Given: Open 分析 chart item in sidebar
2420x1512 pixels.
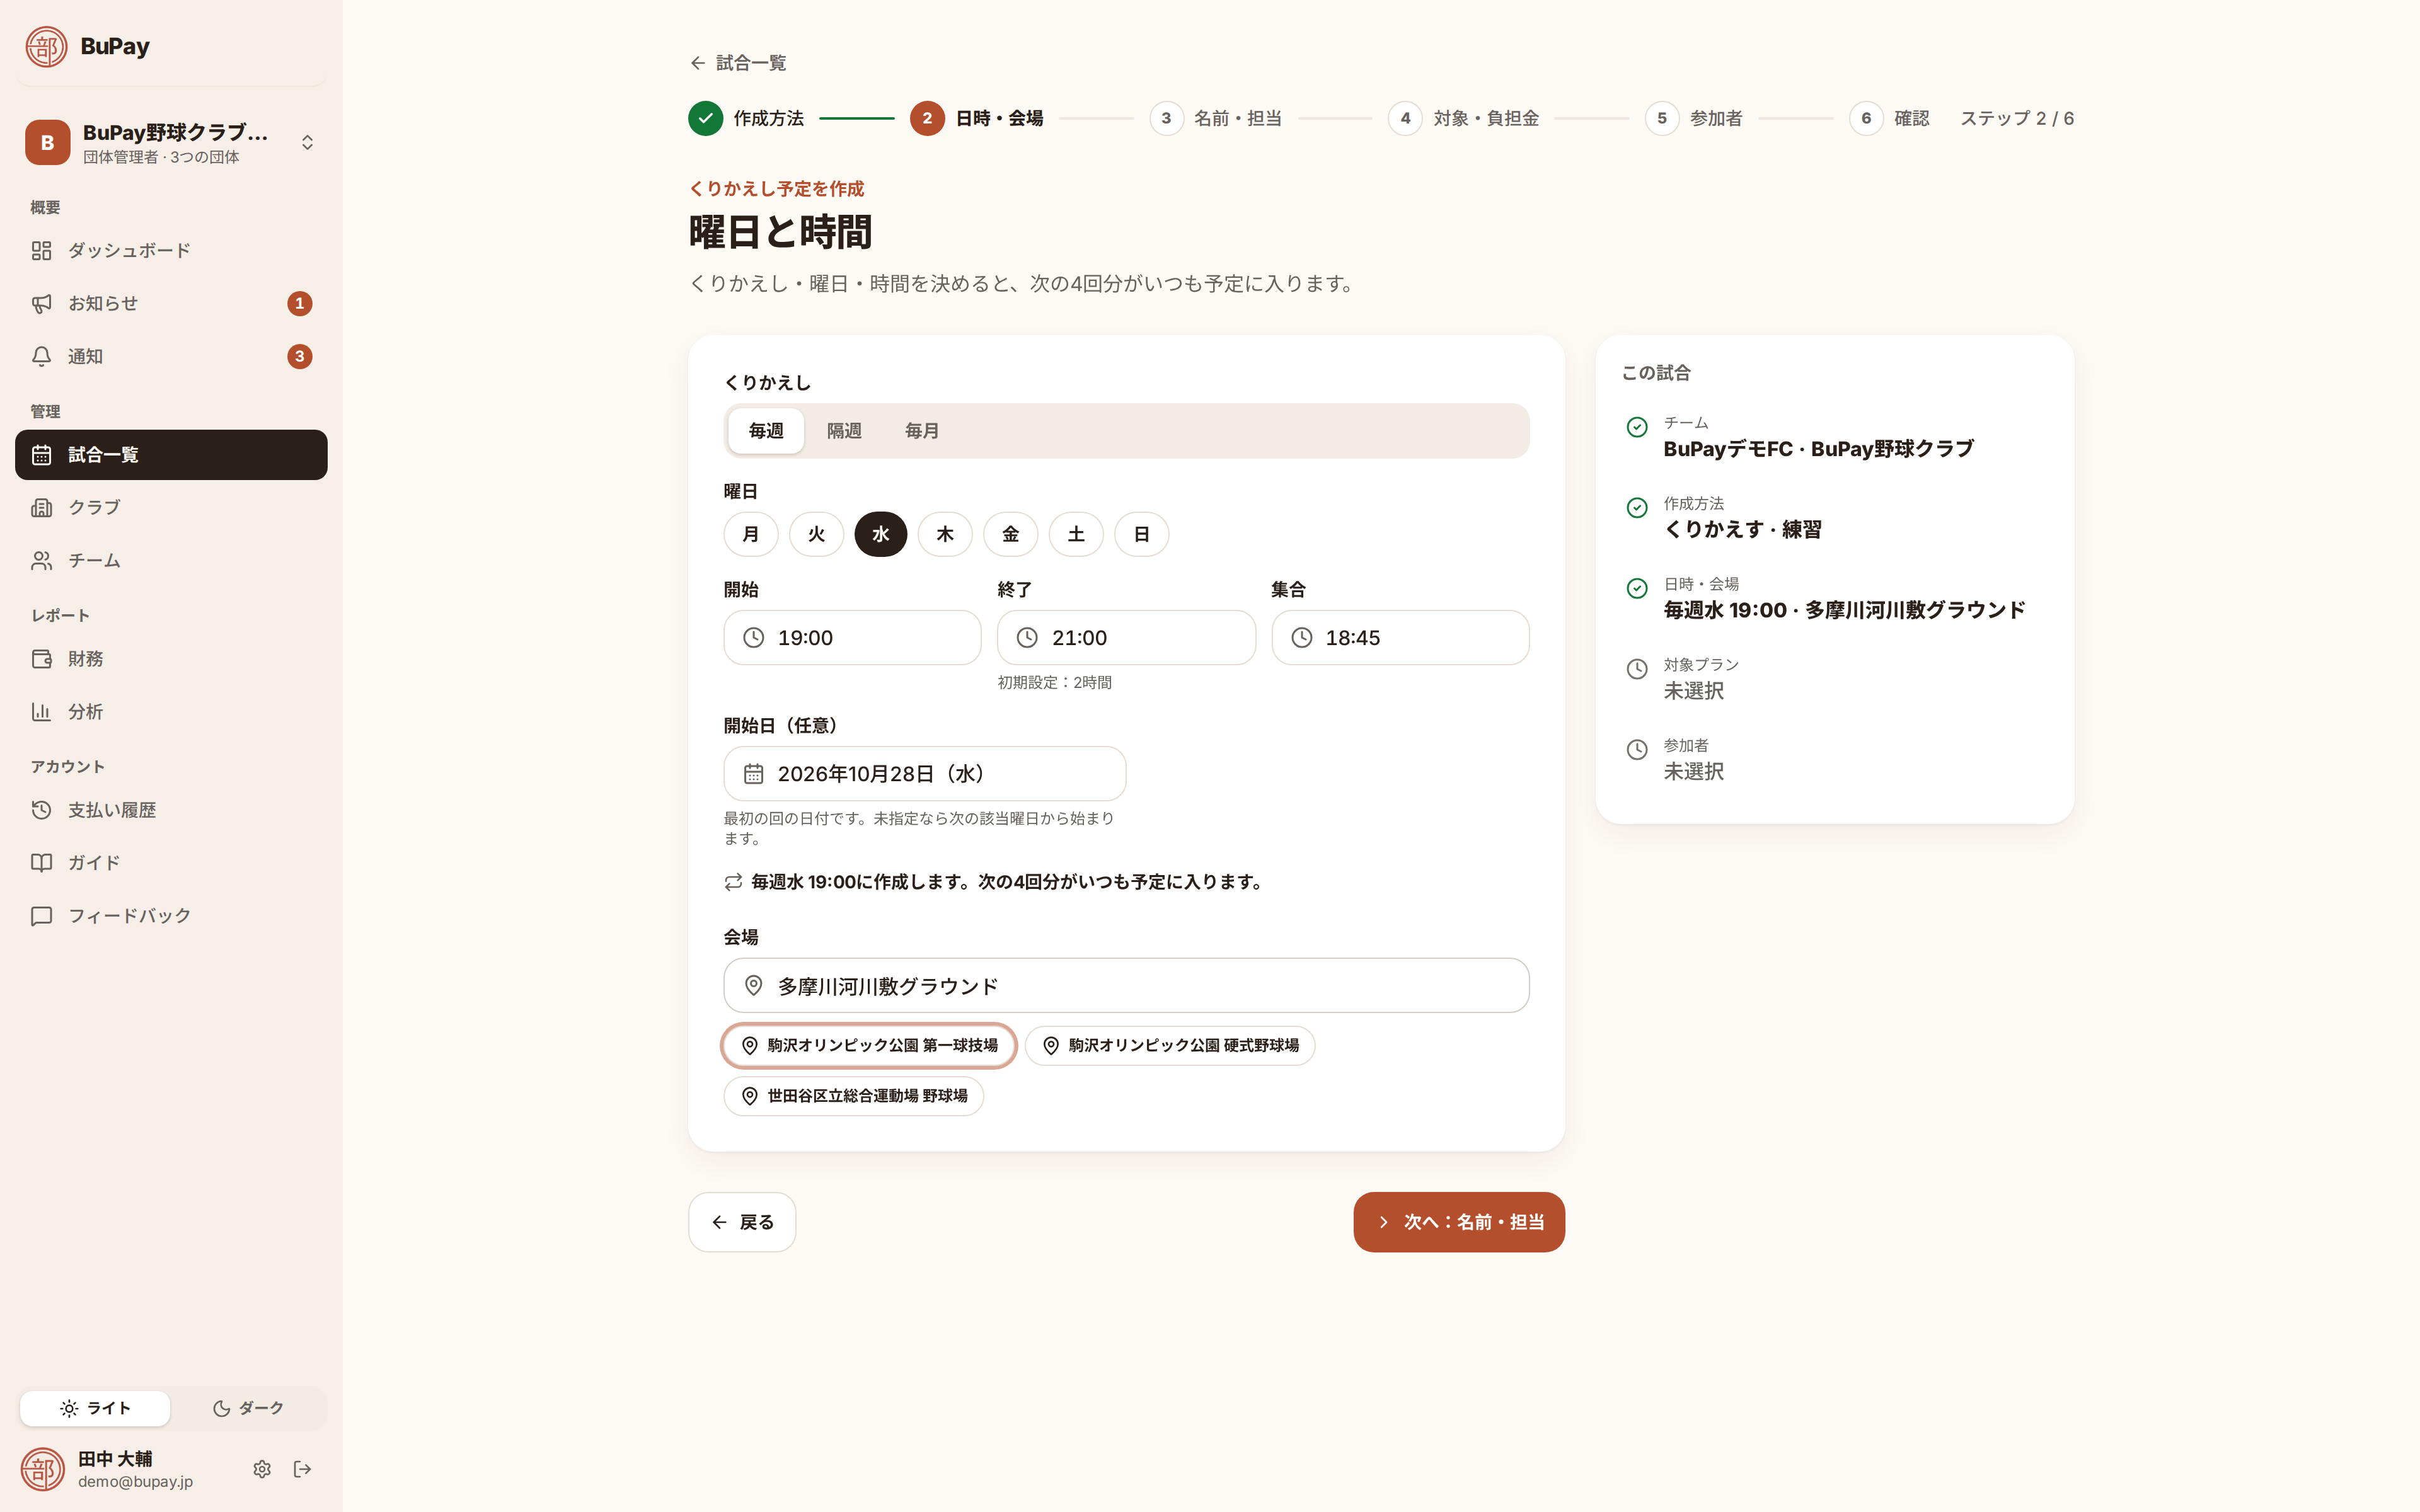Looking at the screenshot, I should (171, 712).
